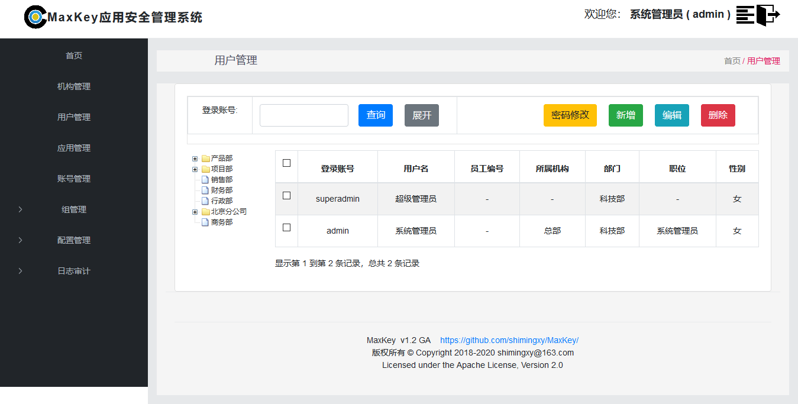Click the 北京分公司 folder icon
Screen dimensions: 798x404
click(206, 212)
